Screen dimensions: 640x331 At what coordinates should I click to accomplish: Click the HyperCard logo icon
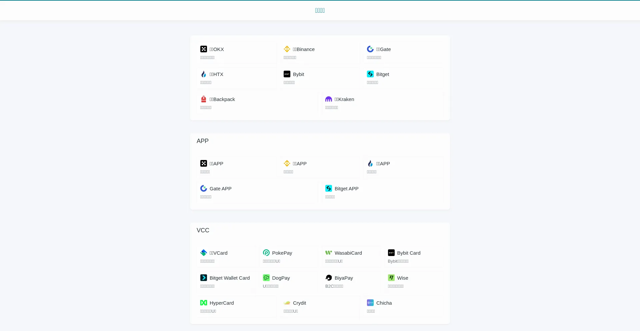pos(203,303)
